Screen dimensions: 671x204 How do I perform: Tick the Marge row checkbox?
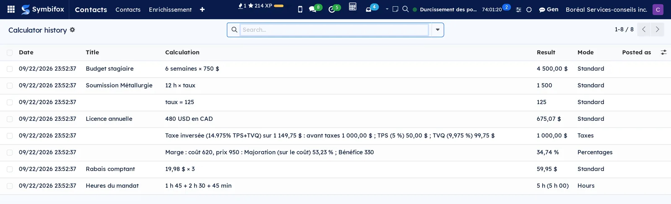(x=10, y=153)
